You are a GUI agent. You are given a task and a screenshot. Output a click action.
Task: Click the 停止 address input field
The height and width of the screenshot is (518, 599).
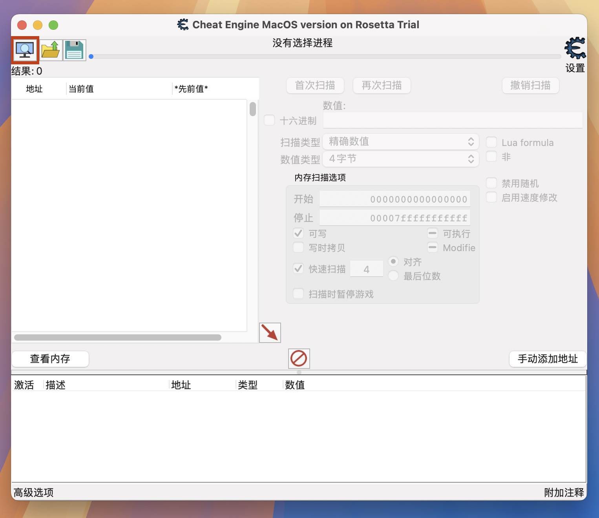(x=395, y=218)
